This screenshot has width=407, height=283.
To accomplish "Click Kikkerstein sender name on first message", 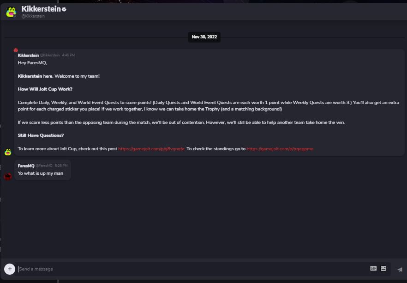I will click(28, 55).
